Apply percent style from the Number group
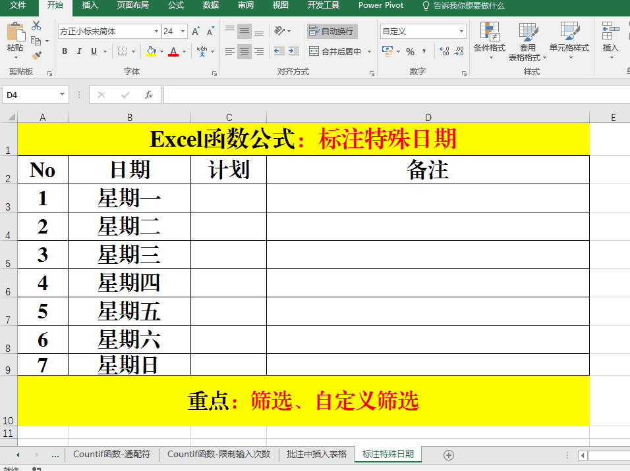 411,51
